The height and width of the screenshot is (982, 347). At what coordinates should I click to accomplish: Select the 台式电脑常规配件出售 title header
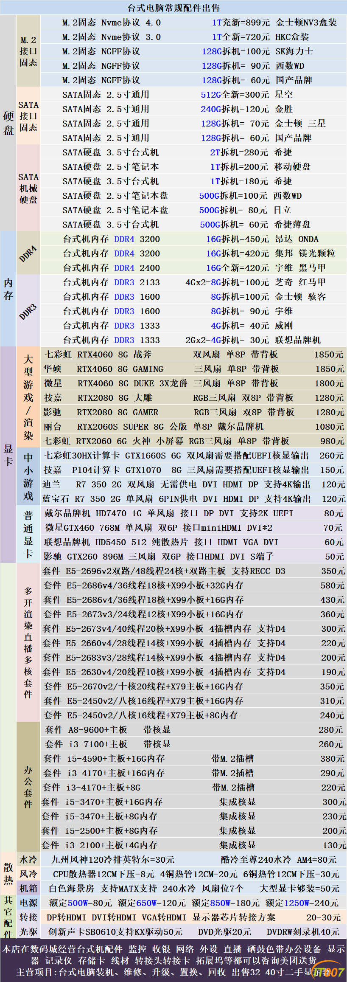173,8
